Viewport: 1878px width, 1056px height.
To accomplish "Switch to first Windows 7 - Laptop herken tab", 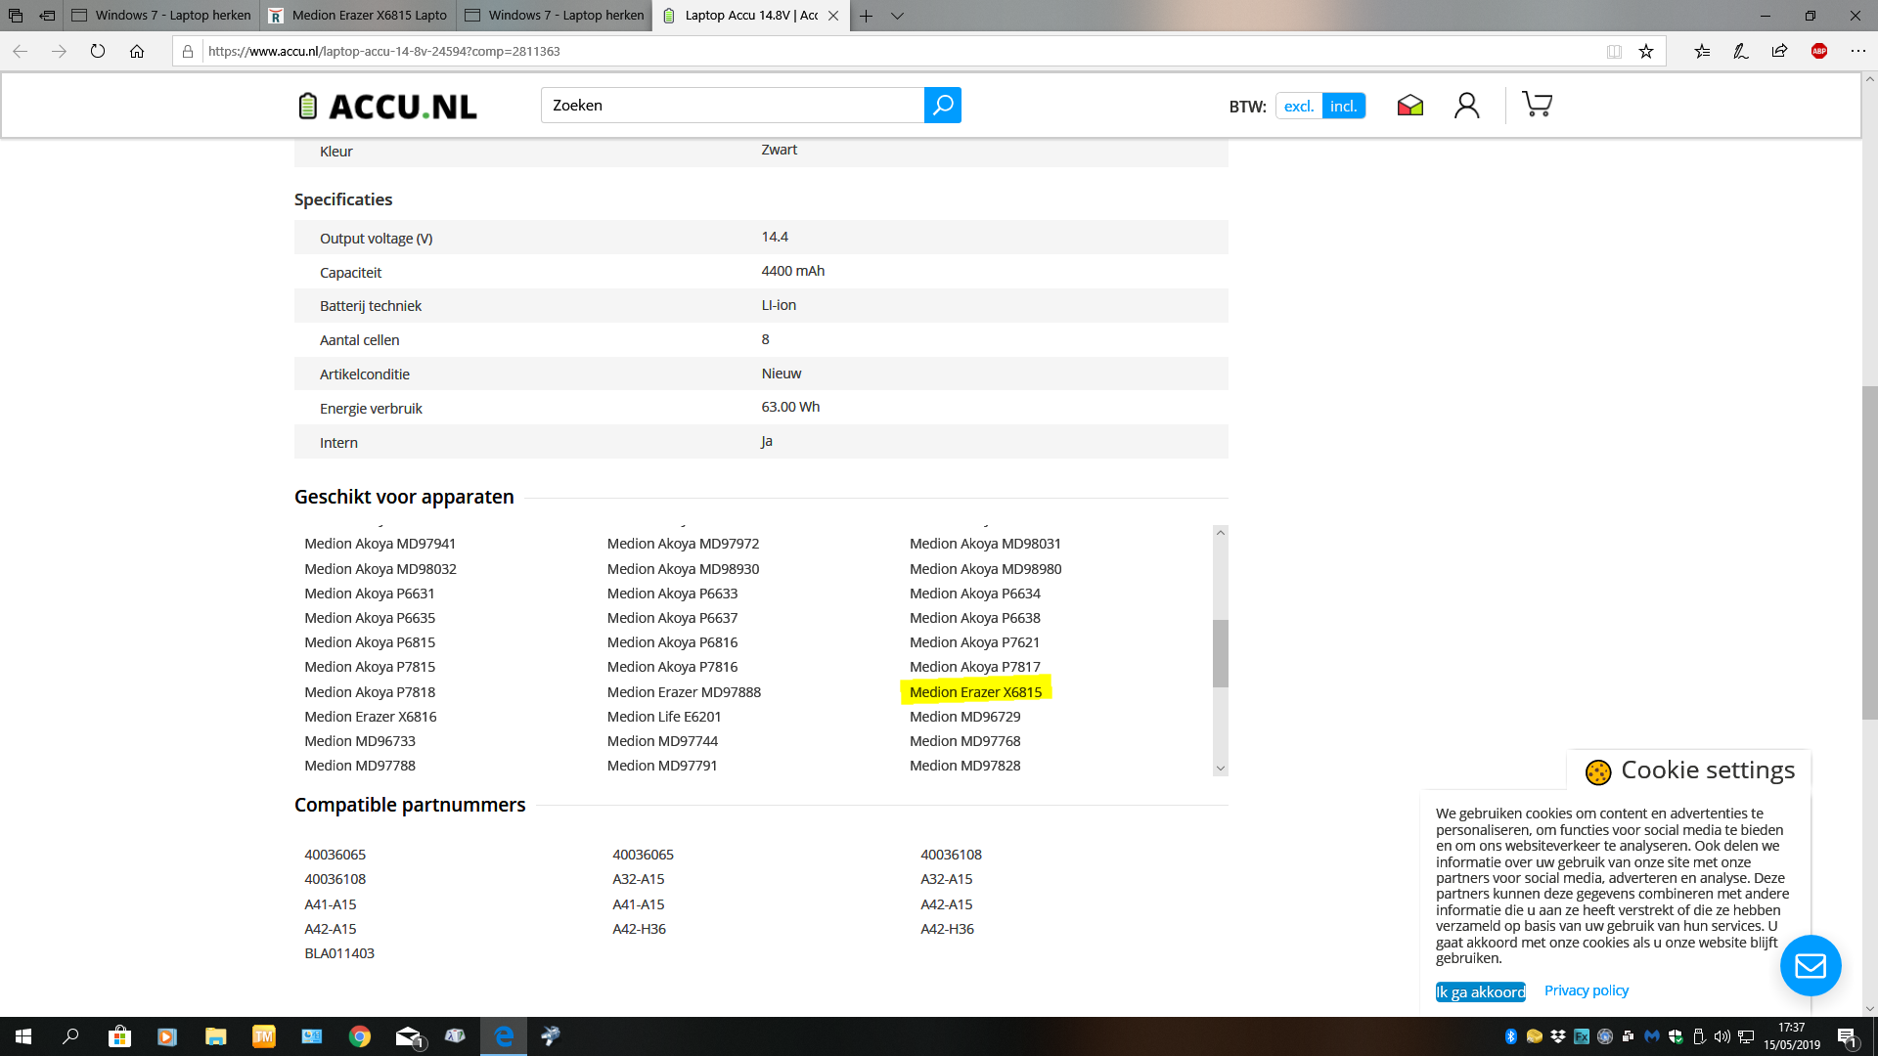I will coord(161,16).
